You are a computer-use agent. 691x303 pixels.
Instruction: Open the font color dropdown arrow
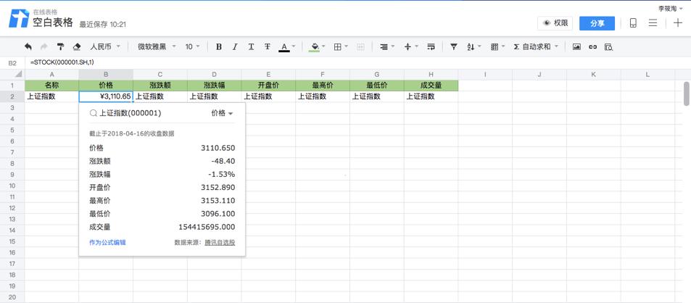pos(294,46)
